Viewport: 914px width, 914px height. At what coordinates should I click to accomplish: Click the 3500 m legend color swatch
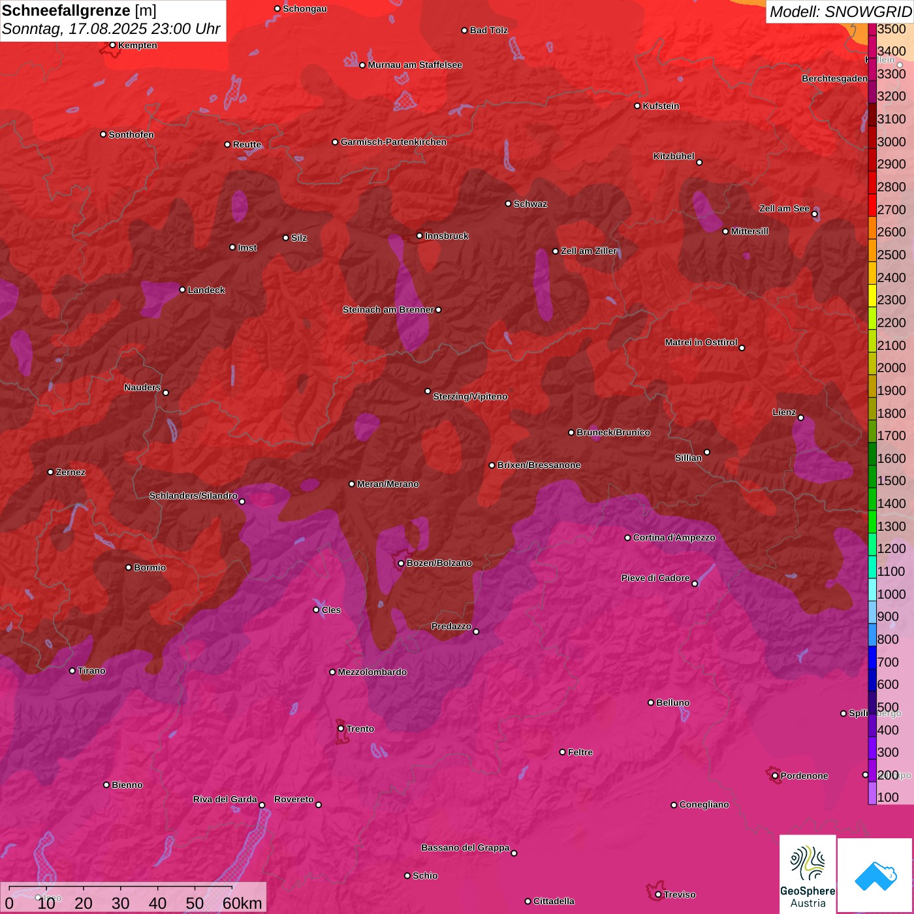coord(872,29)
